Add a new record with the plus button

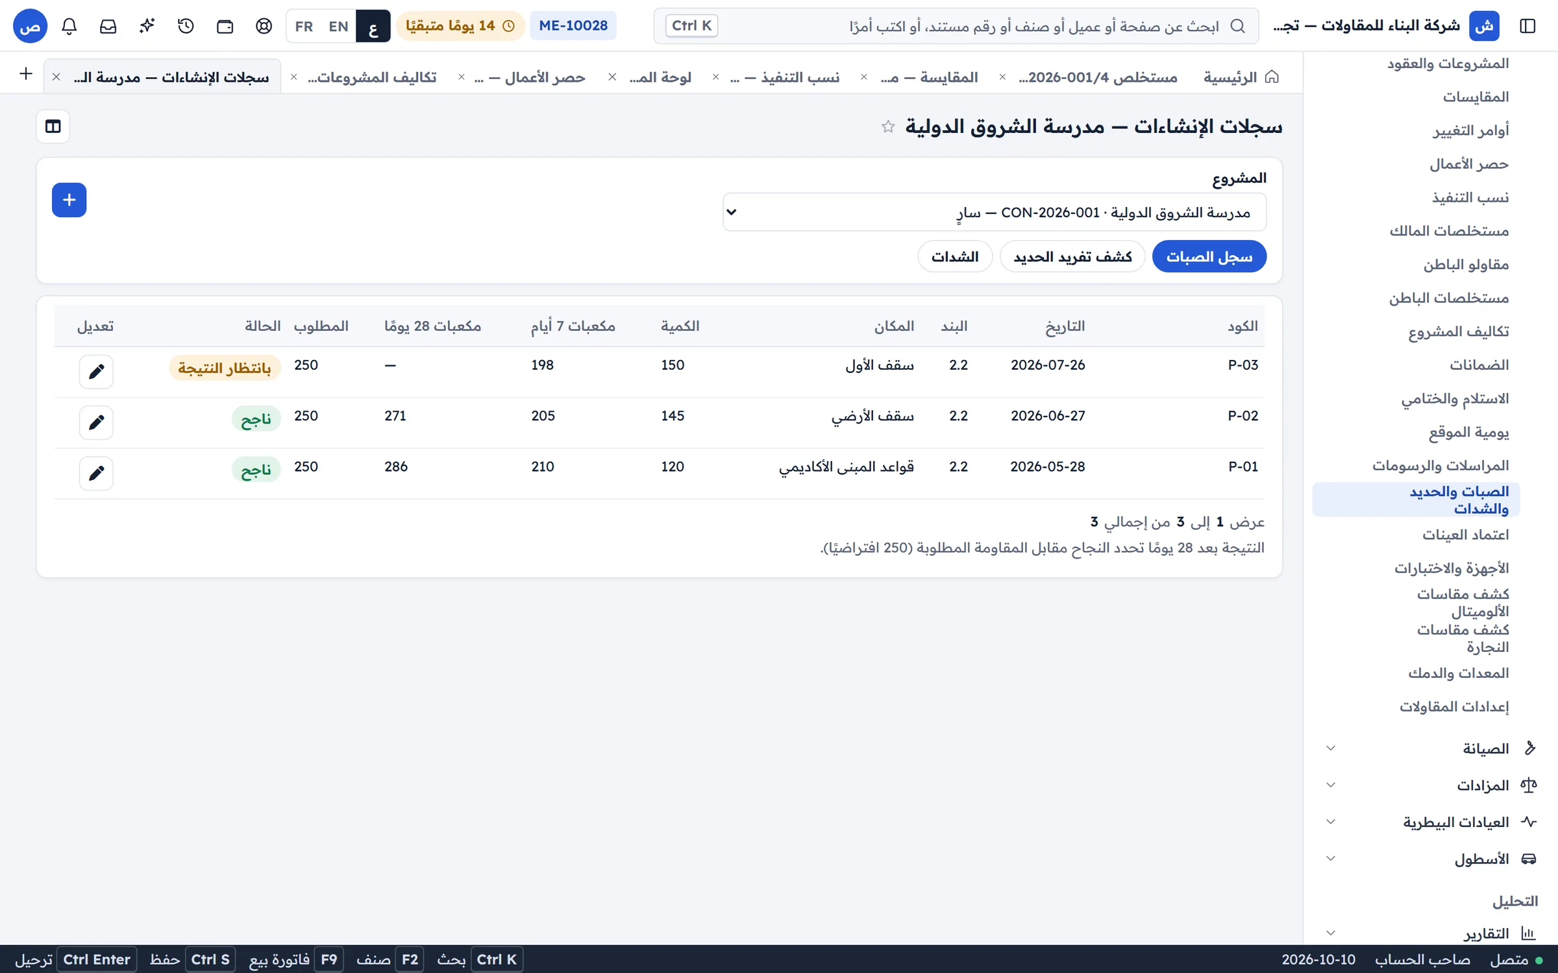69,200
